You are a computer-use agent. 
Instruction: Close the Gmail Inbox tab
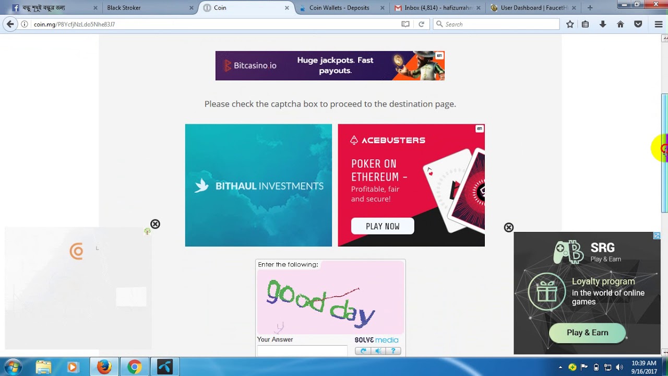(x=478, y=8)
